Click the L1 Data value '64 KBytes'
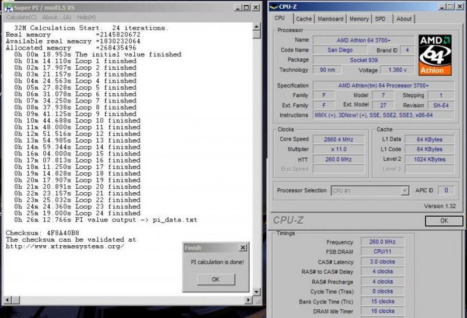Screen dimensions: 467x318 (x=430, y=139)
